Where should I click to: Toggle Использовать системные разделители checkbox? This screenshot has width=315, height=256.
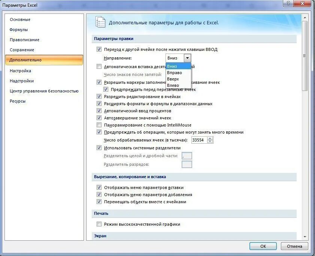click(x=99, y=148)
